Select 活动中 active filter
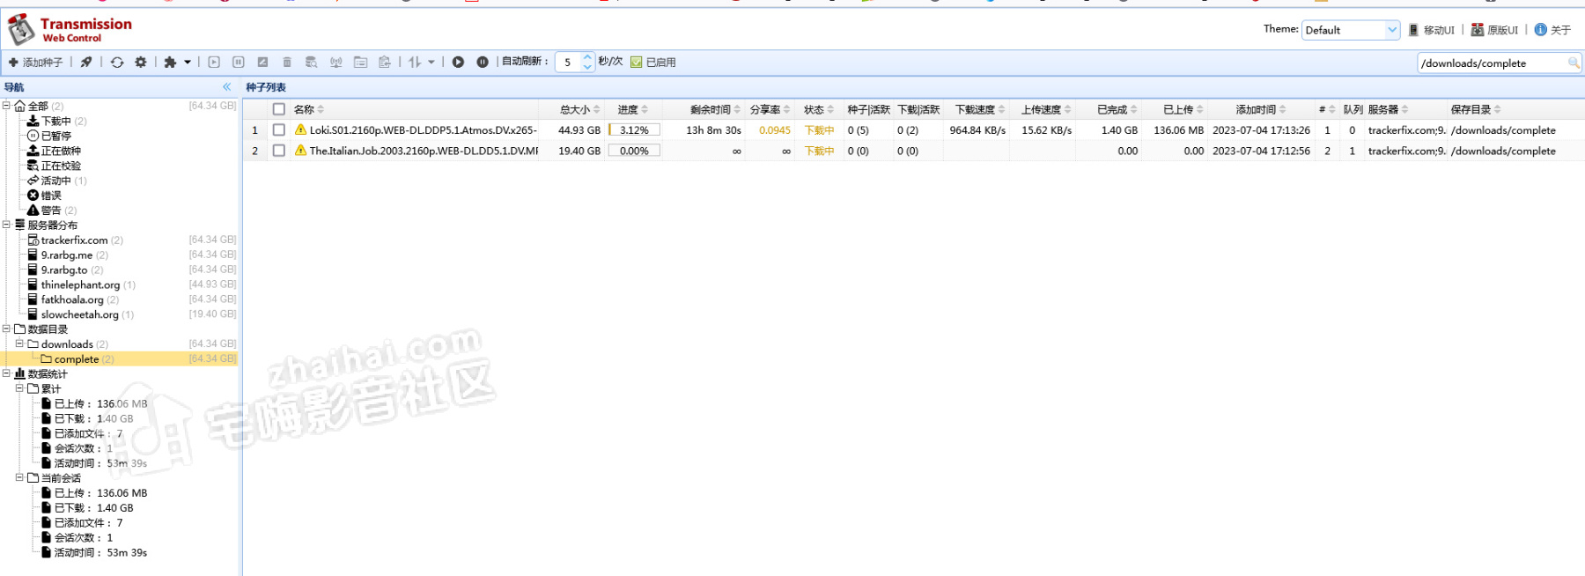 (56, 181)
